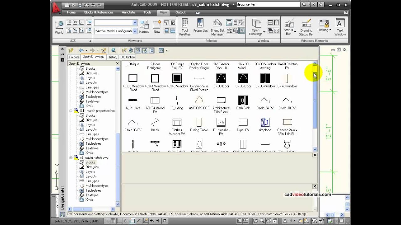
Task: Click the Plot printer icon in Quick Access toolbar
Action: click(x=86, y=5)
